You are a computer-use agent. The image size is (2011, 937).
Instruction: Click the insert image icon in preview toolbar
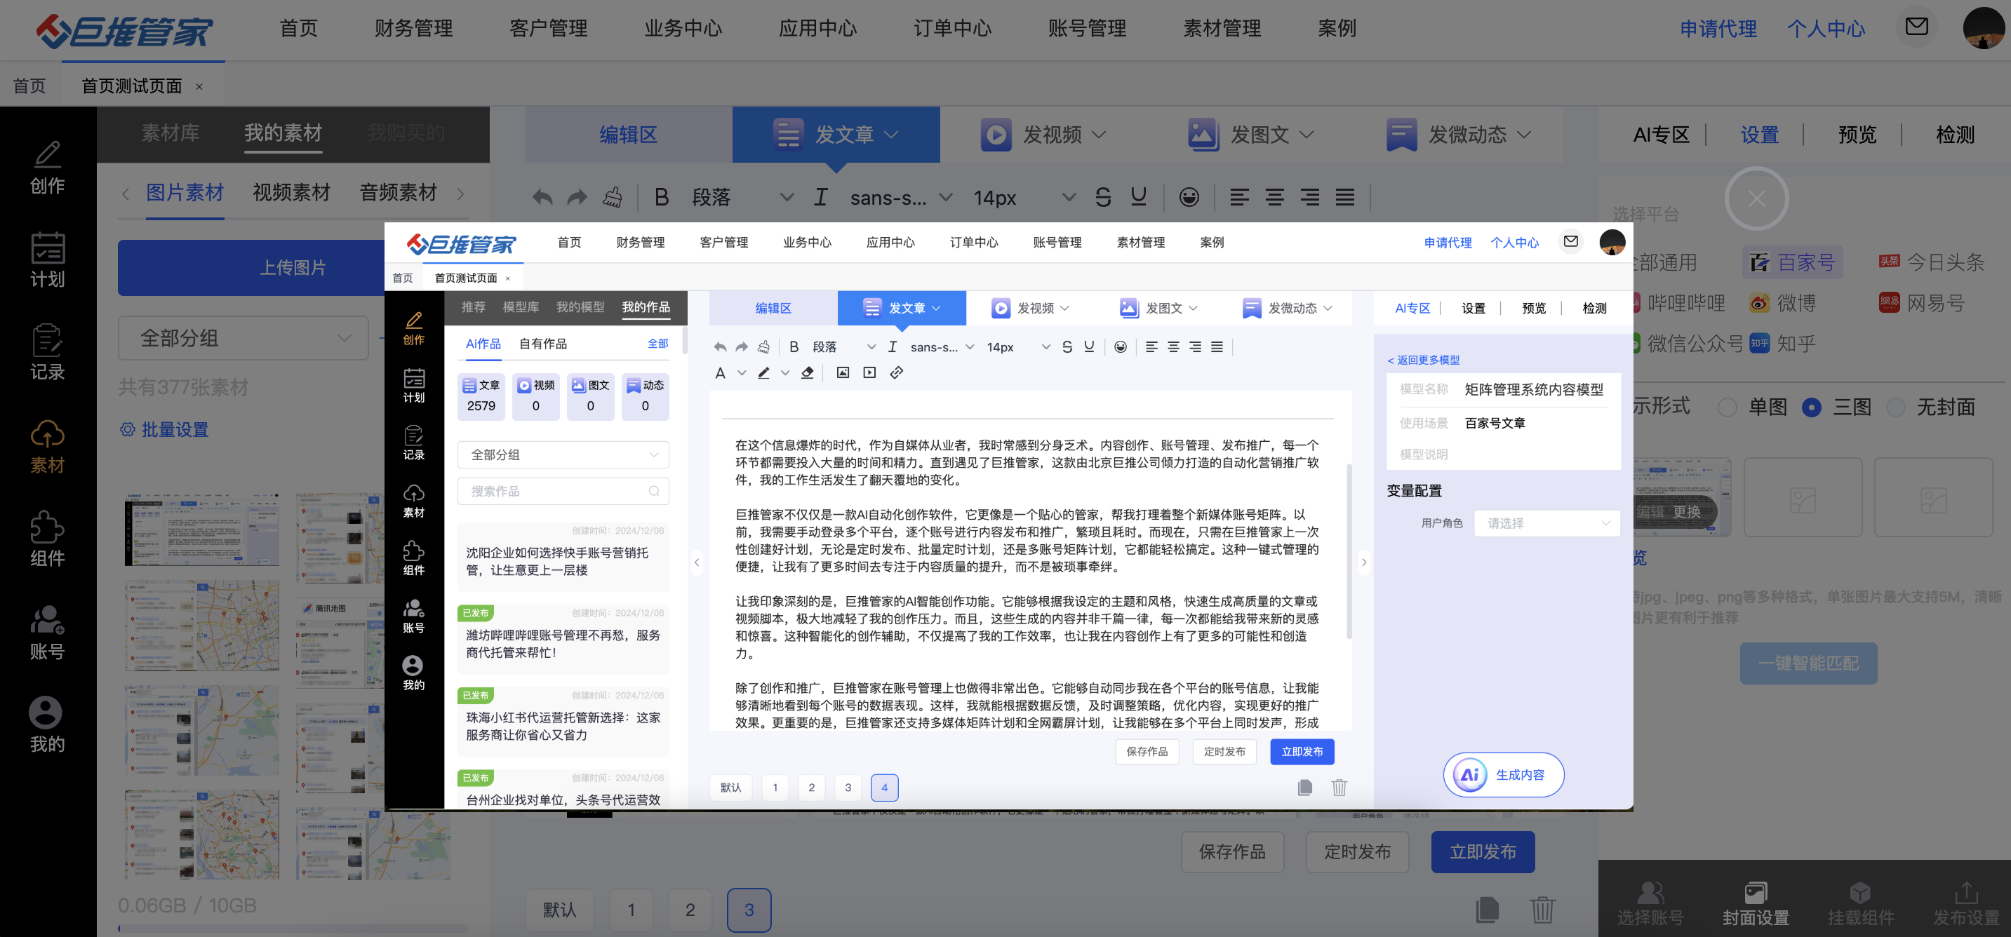pyautogui.click(x=842, y=373)
